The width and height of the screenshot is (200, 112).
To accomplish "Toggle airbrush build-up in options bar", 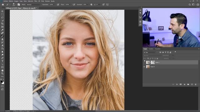I will point(74,5).
